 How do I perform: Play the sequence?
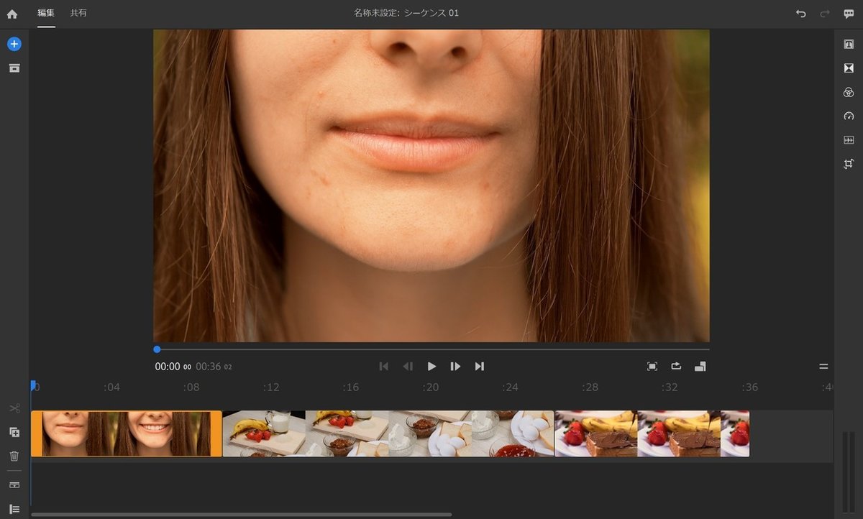tap(431, 367)
